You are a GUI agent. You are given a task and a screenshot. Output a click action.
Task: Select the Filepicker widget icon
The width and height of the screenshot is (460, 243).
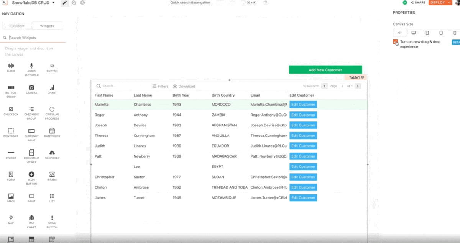pyautogui.click(x=52, y=153)
